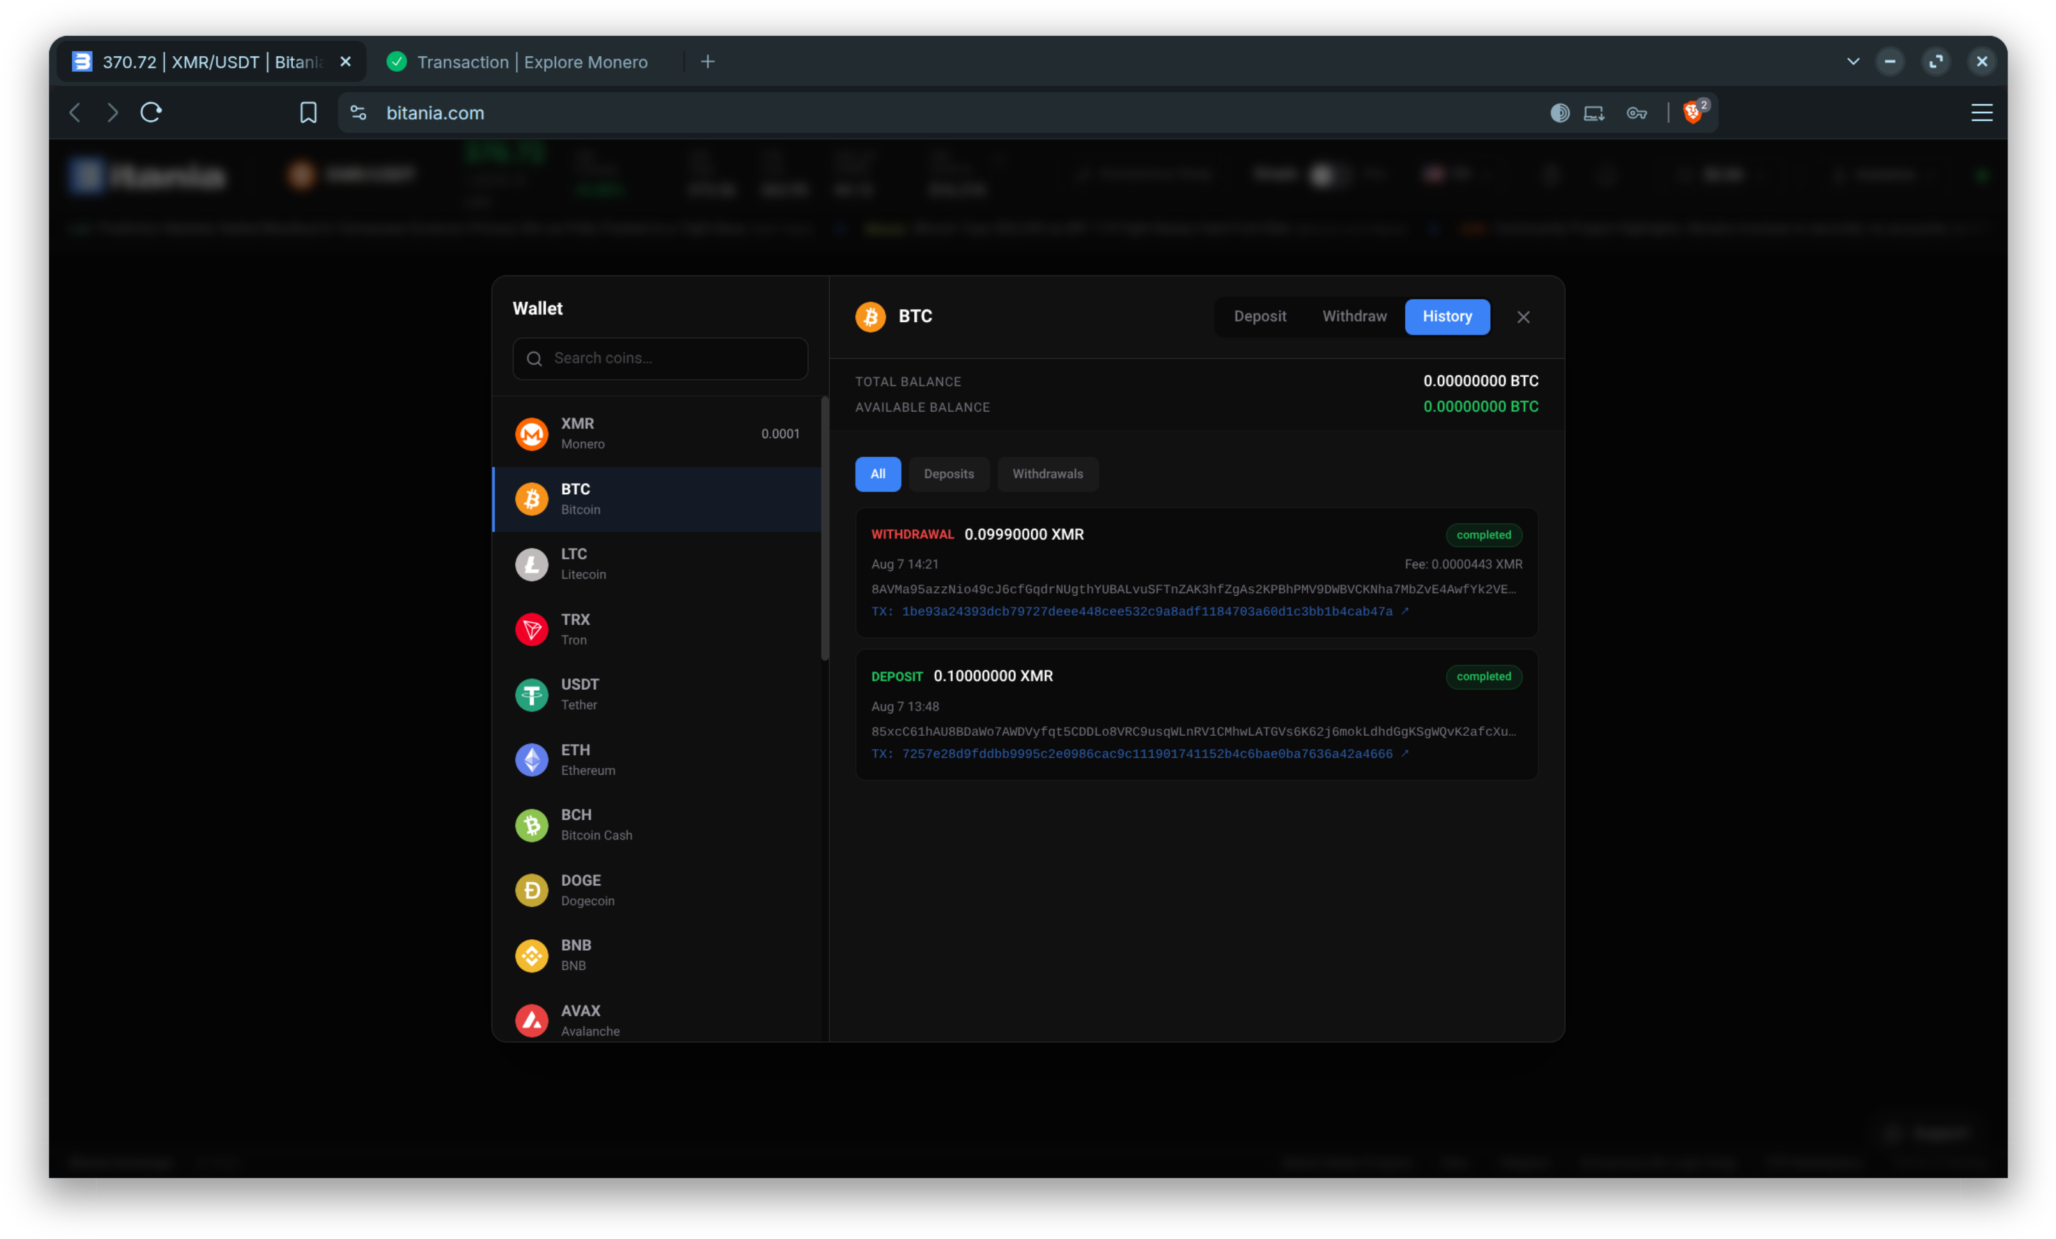Select XMR Monero in the wallet list

pyautogui.click(x=657, y=434)
